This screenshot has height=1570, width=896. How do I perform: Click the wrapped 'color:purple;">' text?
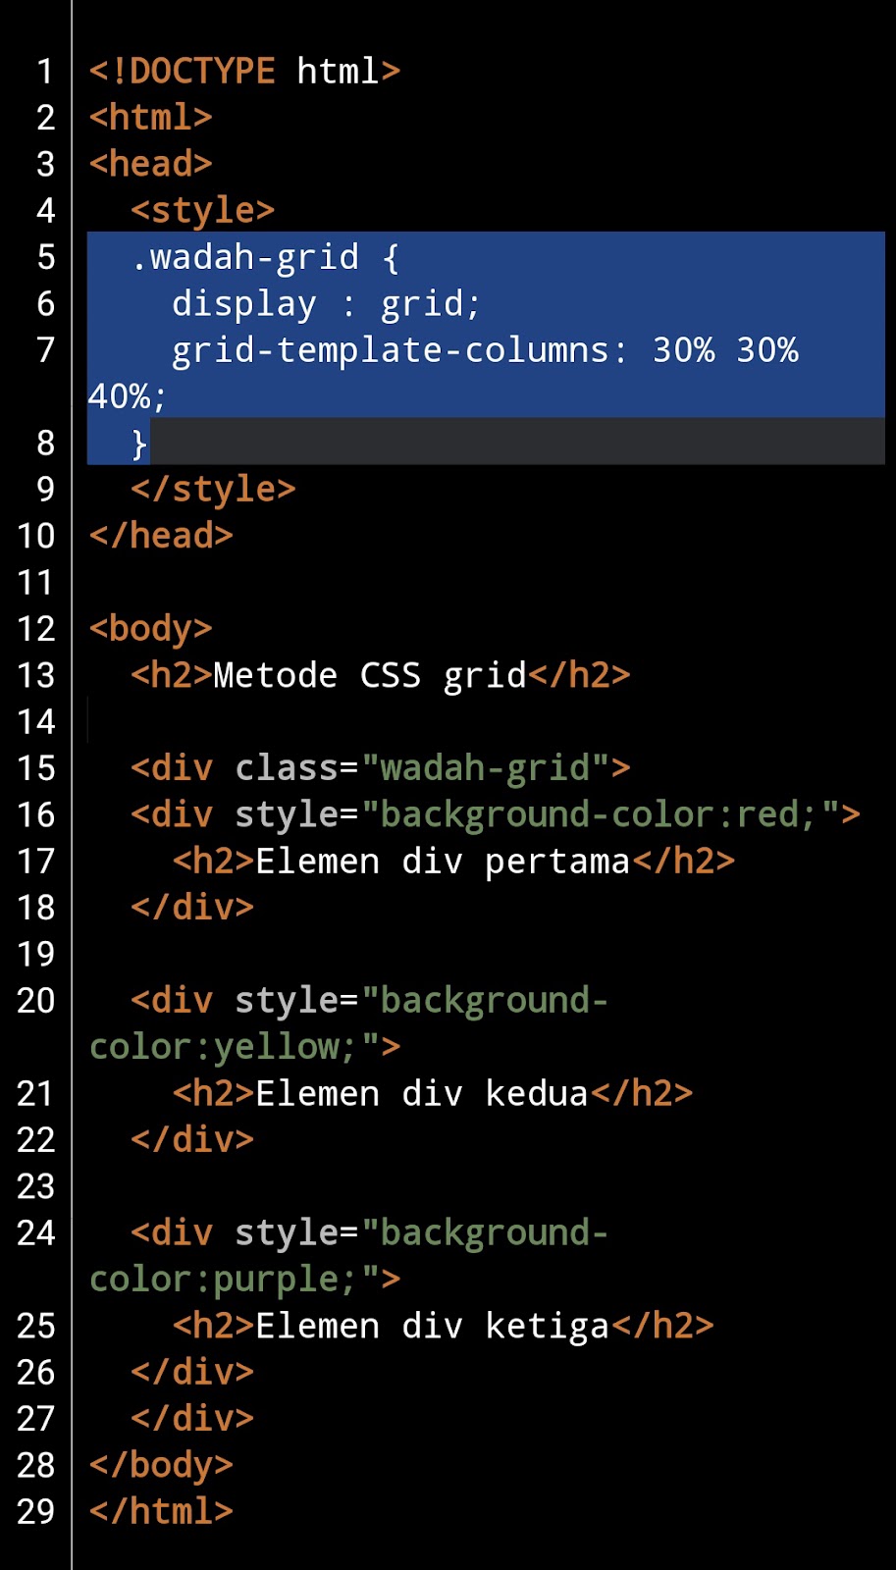point(244,1280)
